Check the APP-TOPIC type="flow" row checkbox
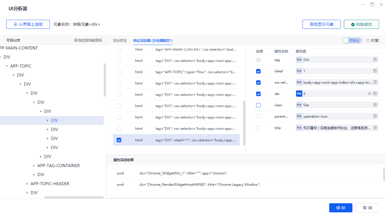 (x=119, y=72)
